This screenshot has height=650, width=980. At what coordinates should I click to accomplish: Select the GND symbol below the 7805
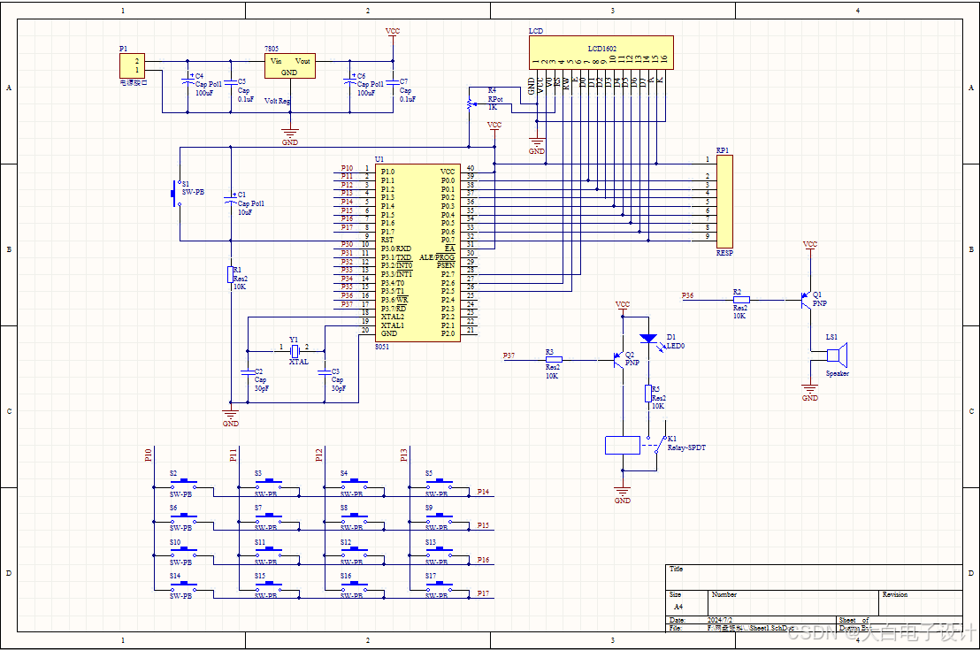coord(289,136)
